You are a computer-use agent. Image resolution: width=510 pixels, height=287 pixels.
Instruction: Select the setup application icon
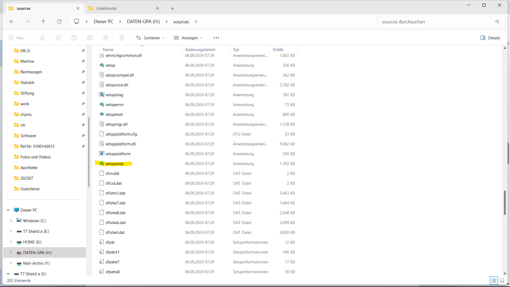point(102,65)
